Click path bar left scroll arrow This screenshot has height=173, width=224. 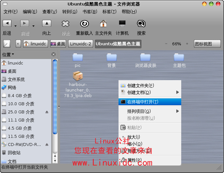coord(18,44)
